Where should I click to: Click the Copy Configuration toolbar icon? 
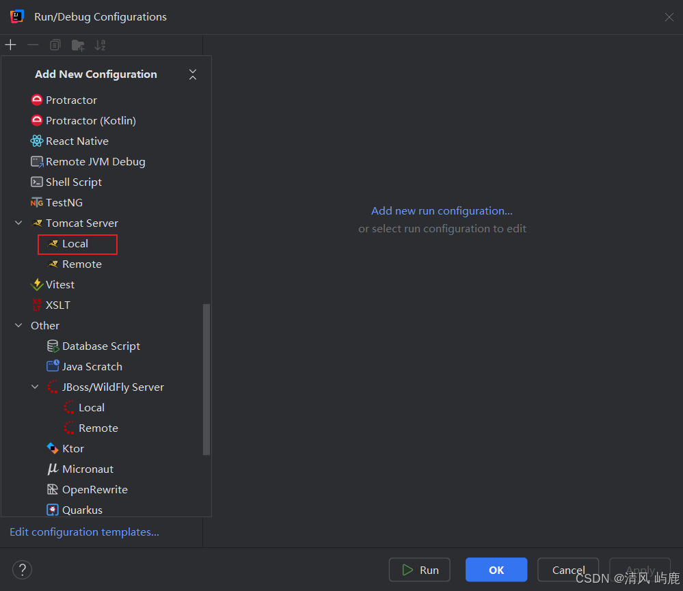55,45
